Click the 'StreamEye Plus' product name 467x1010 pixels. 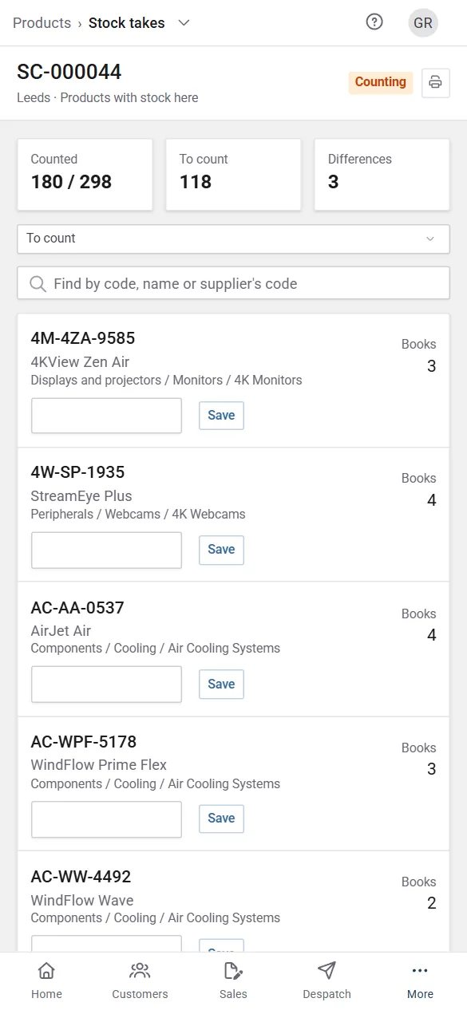point(81,496)
